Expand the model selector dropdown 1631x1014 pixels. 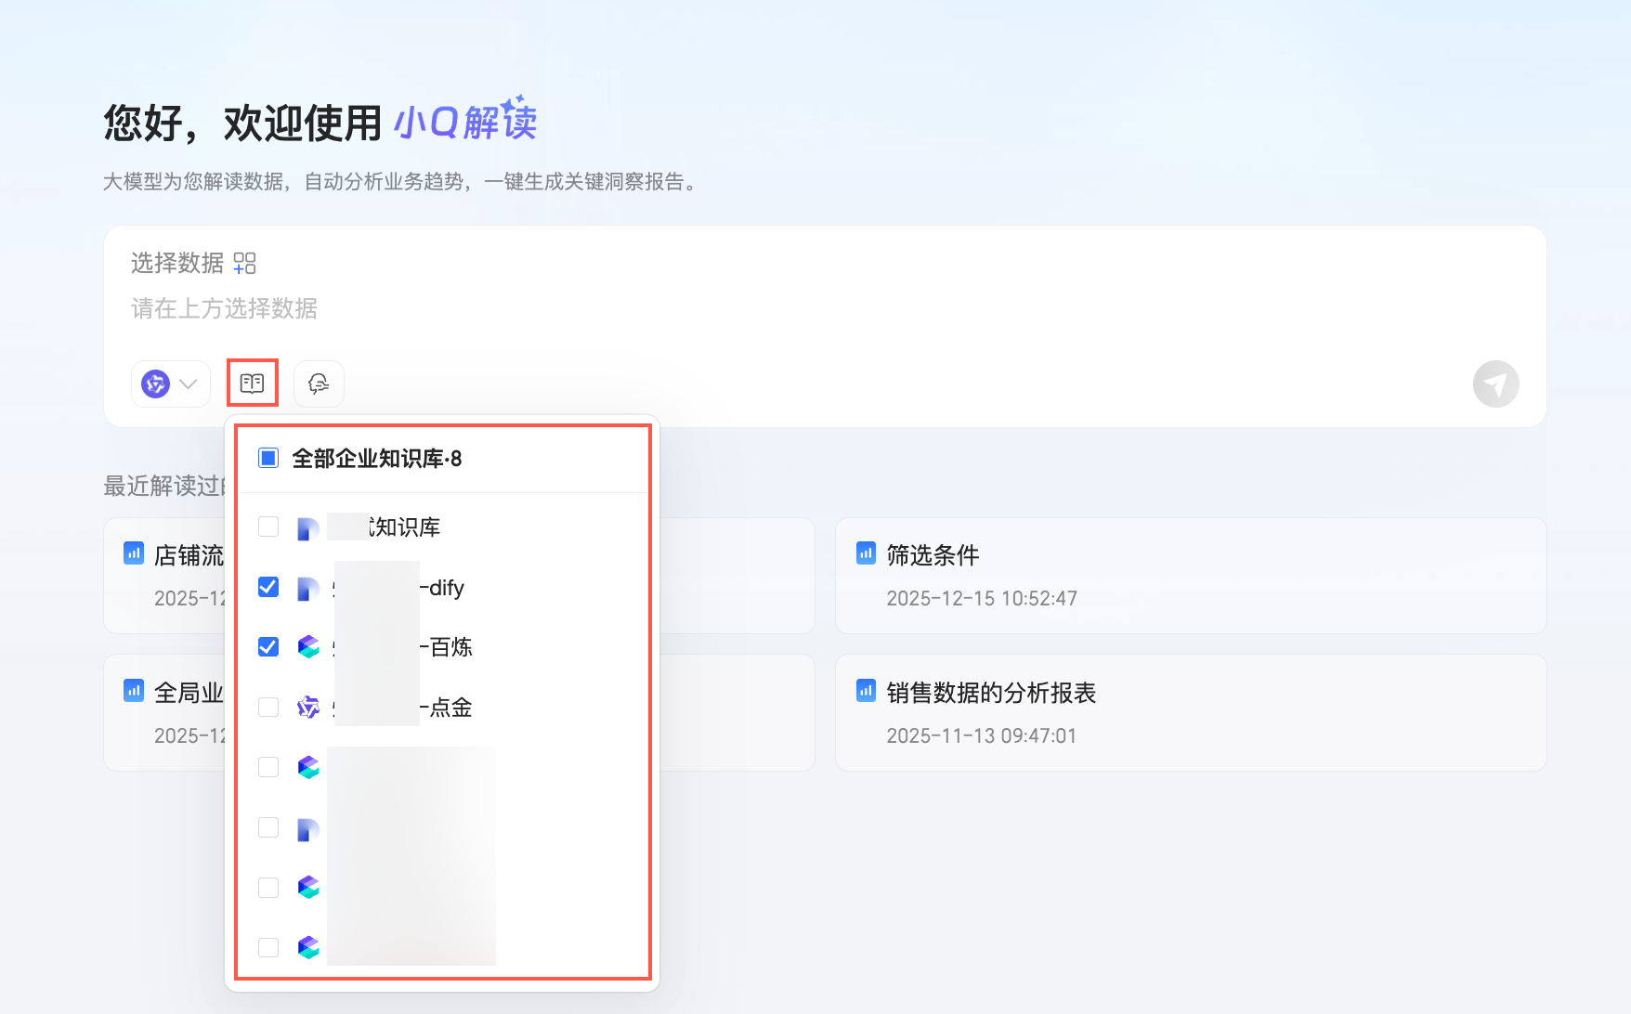click(x=171, y=383)
